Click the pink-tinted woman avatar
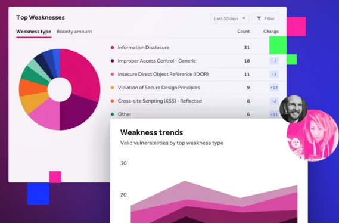 pos(313,135)
